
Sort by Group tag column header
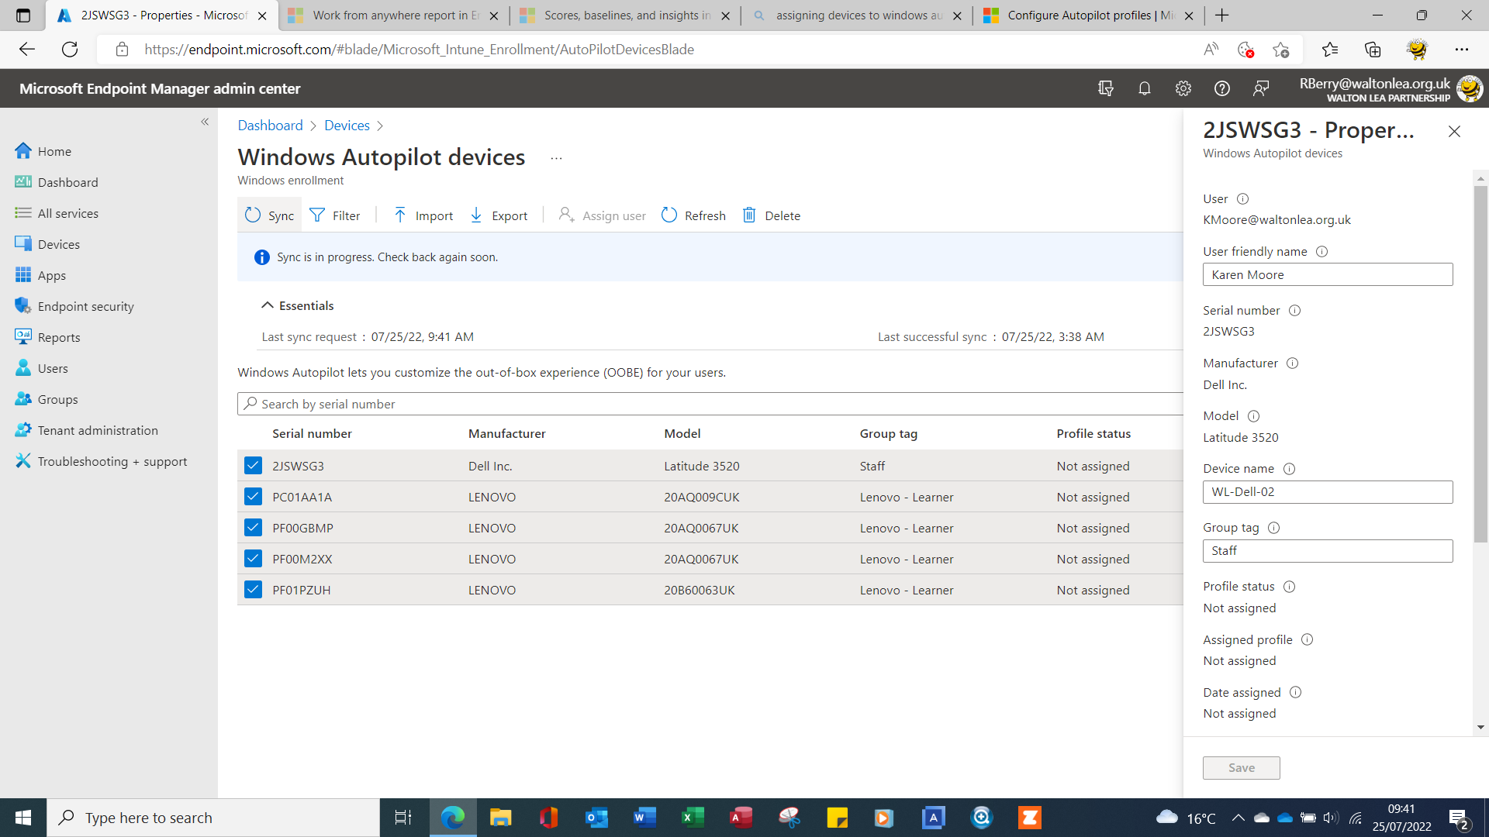coord(888,433)
